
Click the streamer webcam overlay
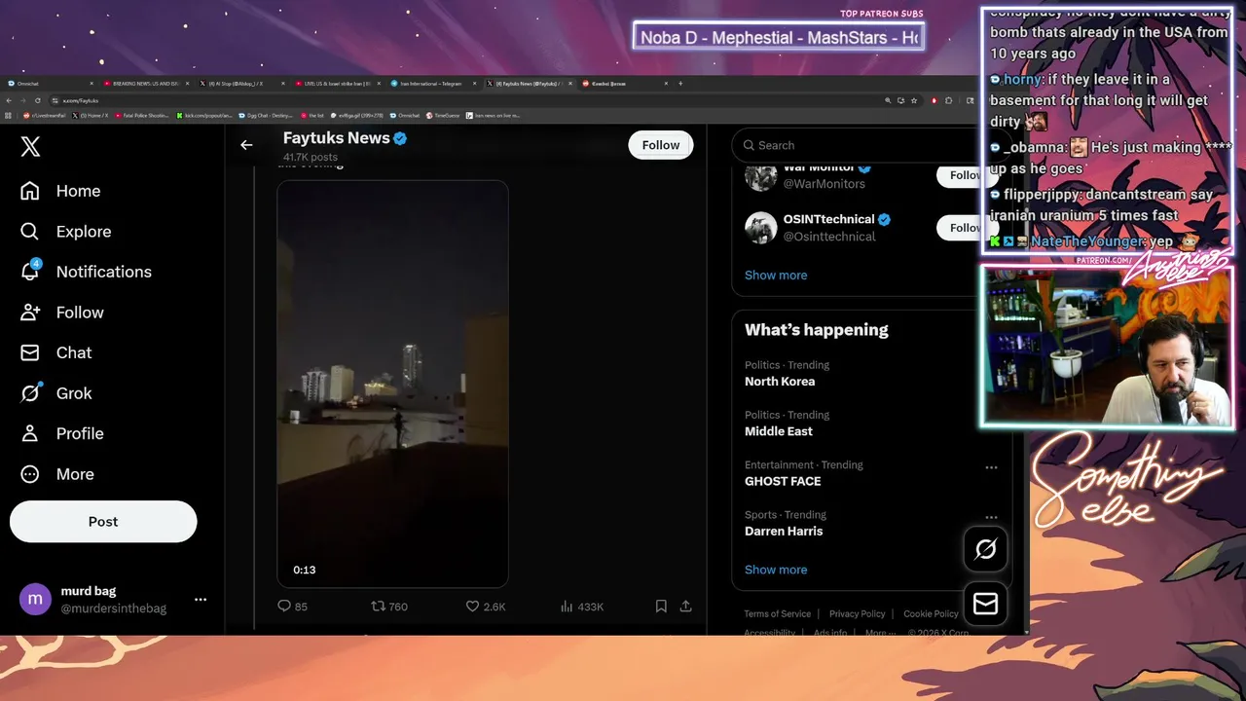(1108, 346)
